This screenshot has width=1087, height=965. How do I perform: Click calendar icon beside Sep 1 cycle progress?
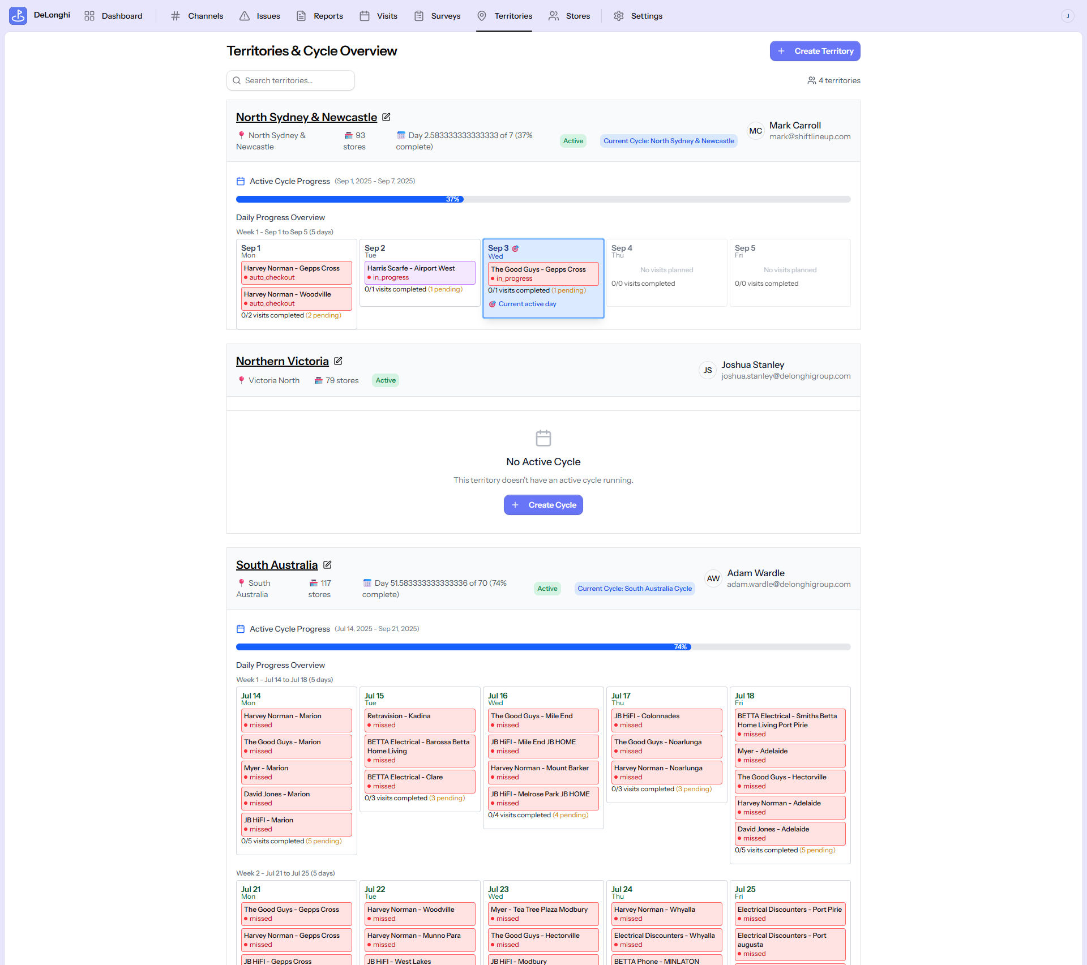241,181
